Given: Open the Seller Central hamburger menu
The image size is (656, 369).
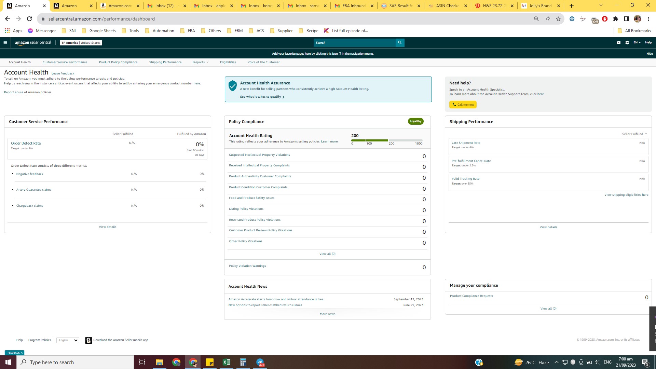Looking at the screenshot, I should (x=5, y=43).
